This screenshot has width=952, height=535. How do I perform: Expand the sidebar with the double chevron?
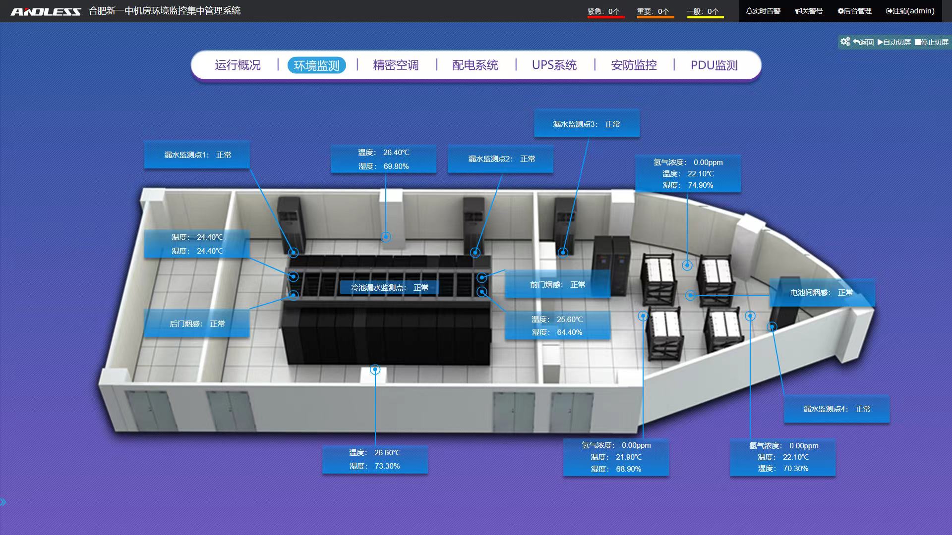[x=3, y=502]
